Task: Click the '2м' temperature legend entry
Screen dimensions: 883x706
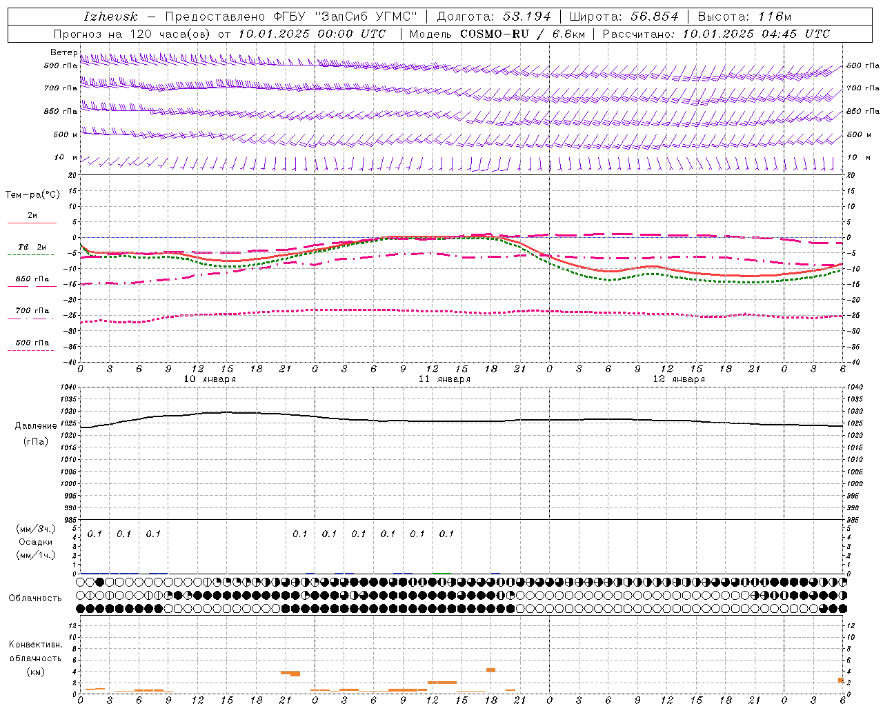Action: point(32,216)
